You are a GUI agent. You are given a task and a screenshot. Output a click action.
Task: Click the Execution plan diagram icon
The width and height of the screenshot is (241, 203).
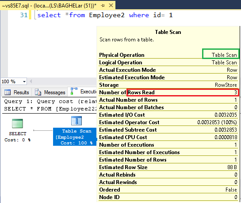pyautogui.click(x=74, y=91)
